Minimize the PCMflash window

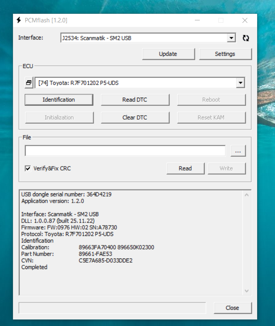(x=197, y=20)
